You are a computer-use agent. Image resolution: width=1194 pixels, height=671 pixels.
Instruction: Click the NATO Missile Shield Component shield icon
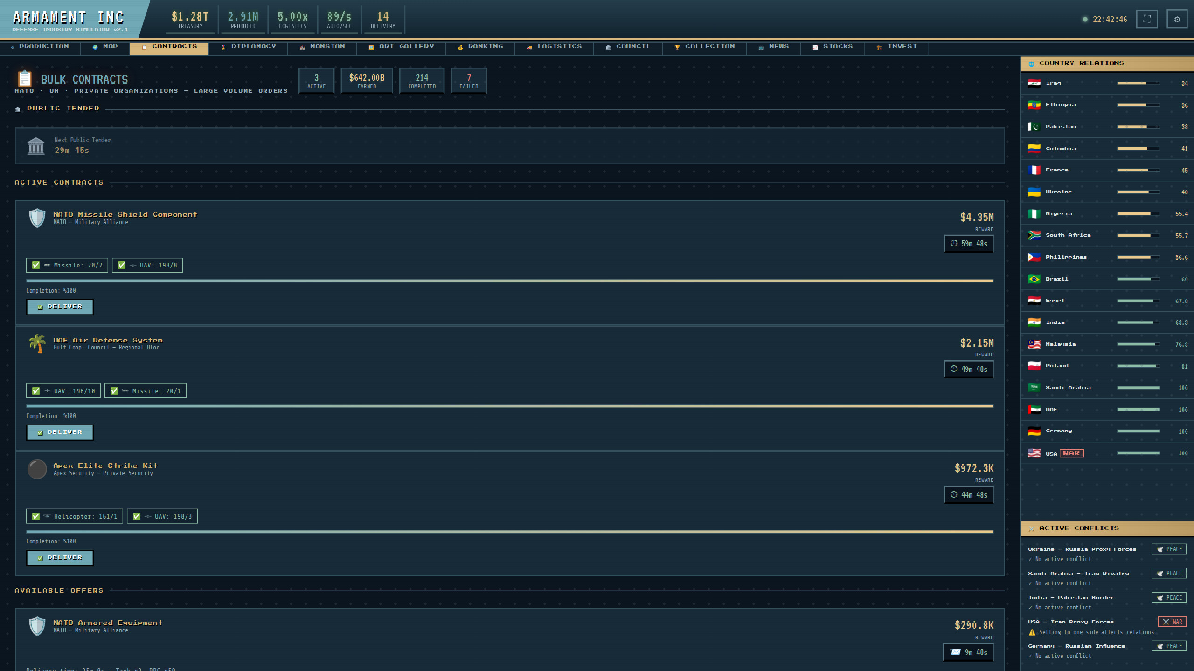[x=37, y=218]
